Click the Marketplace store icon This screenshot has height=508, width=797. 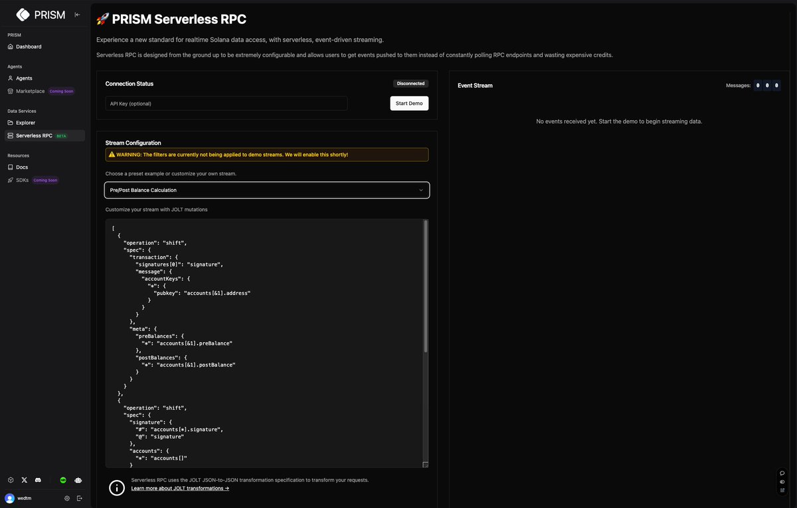tap(10, 91)
